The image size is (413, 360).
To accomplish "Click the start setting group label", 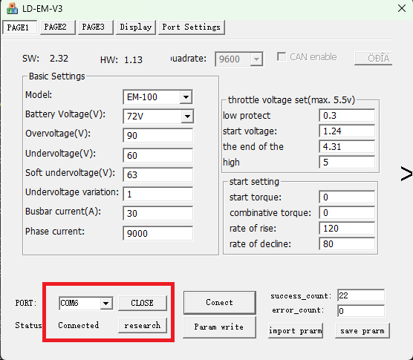I will click(x=254, y=182).
